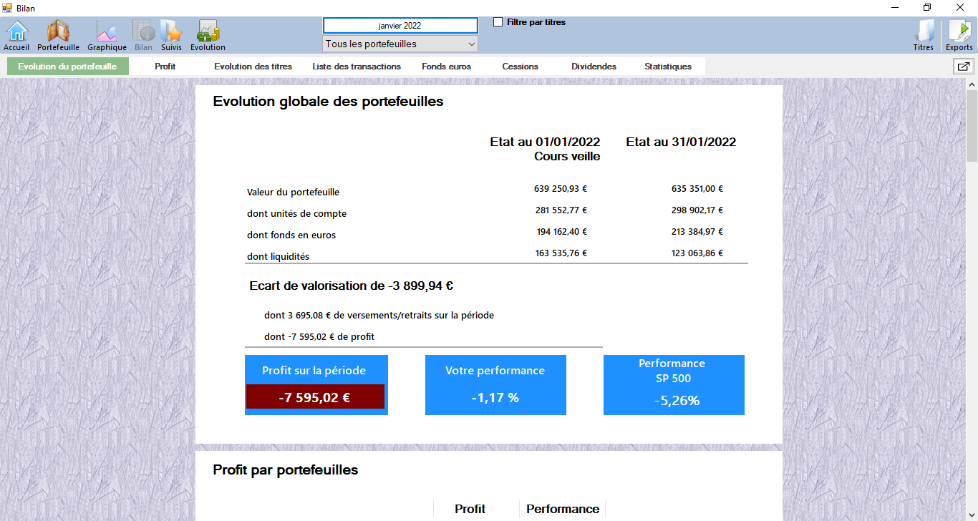This screenshot has width=978, height=521.
Task: Enable the Filtre par titres checkbox
Action: point(498,22)
